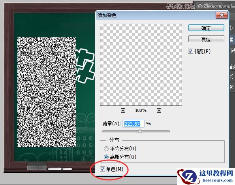Toggle the 预览(P) preview checkbox
The width and height of the screenshot is (235, 185).
[190, 51]
